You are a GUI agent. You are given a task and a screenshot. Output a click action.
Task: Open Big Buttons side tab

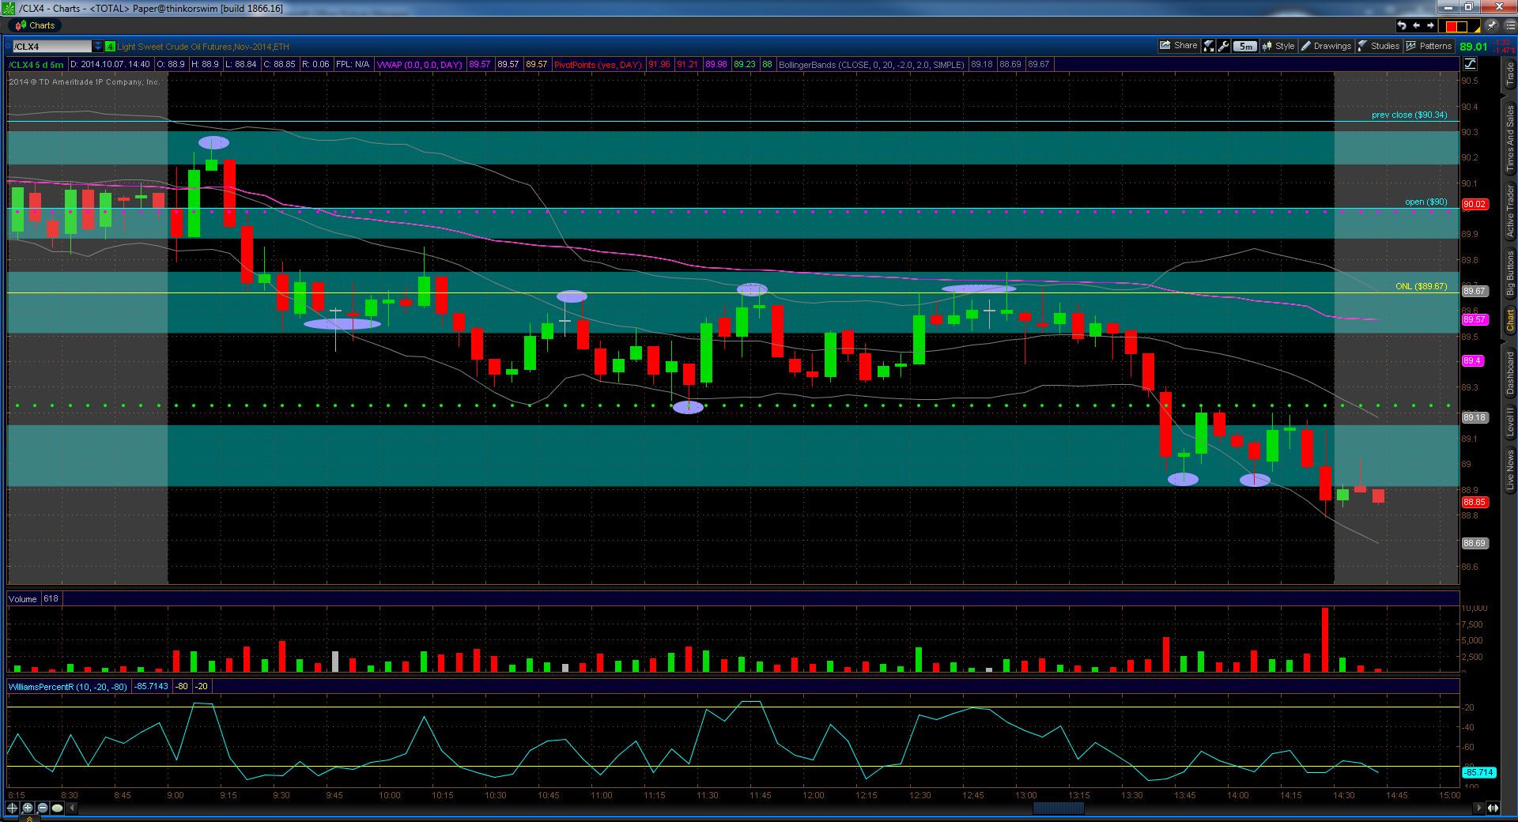pos(1509,273)
